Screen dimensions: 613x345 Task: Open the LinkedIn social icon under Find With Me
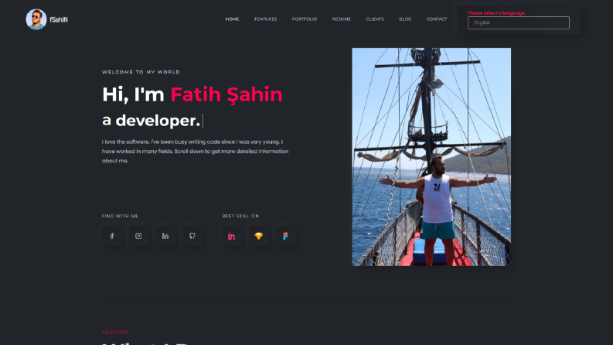165,236
